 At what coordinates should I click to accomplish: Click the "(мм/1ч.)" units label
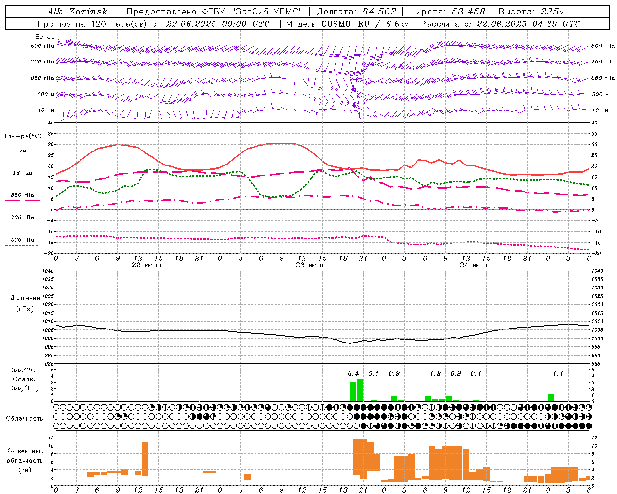click(25, 388)
